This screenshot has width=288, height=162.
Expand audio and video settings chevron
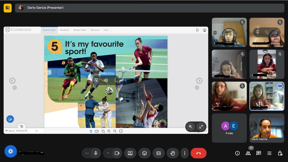pyautogui.click(x=108, y=153)
